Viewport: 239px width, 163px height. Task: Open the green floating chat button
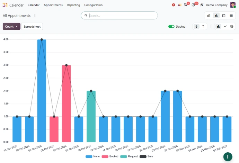pos(228,157)
